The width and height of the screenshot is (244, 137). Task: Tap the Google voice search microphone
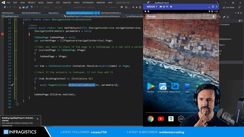(213, 16)
